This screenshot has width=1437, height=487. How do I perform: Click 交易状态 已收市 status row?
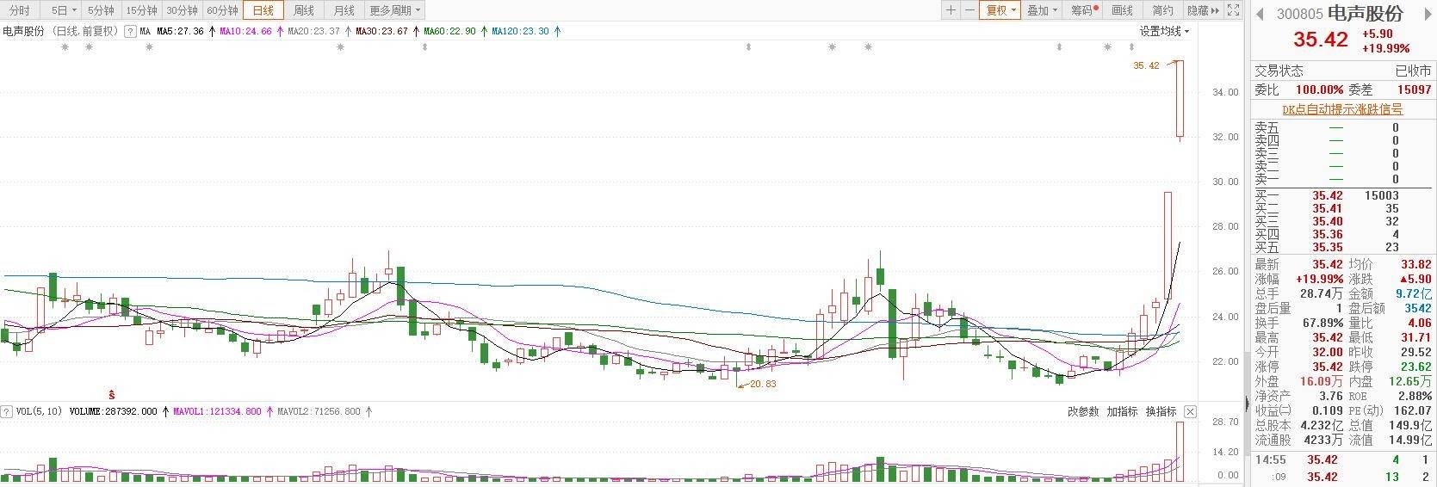pyautogui.click(x=1342, y=71)
